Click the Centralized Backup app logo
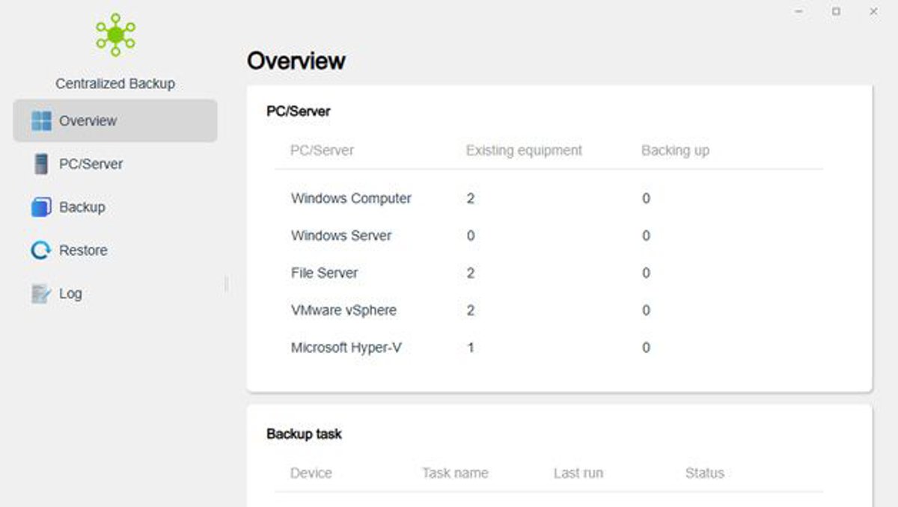898x507 pixels. tap(115, 34)
